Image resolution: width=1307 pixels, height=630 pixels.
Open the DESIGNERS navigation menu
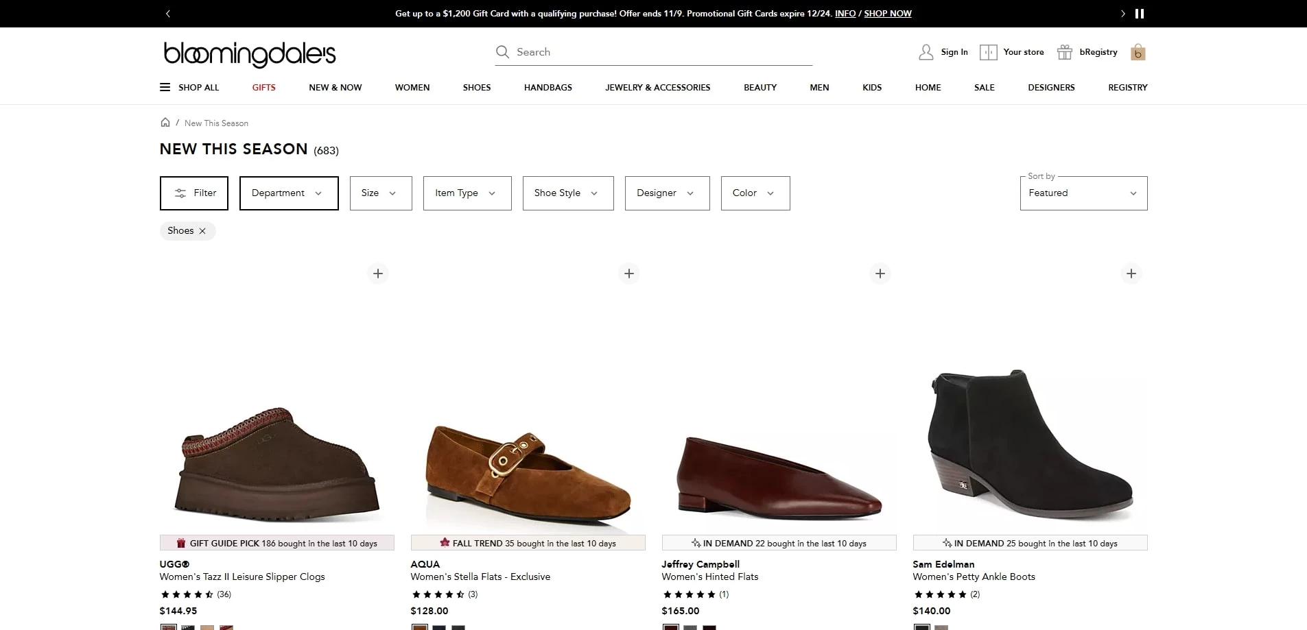1051,87
